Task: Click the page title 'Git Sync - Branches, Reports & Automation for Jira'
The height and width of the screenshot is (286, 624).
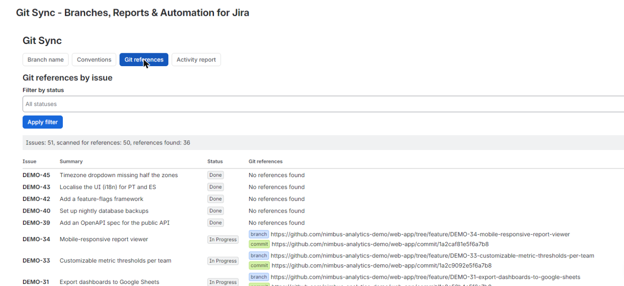Action: tap(132, 13)
